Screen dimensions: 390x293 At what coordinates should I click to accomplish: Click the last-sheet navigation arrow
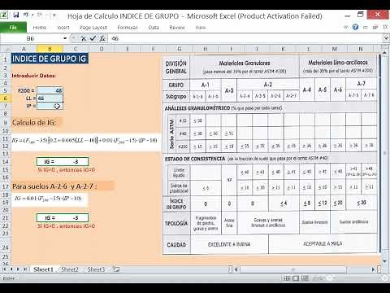click(25, 269)
